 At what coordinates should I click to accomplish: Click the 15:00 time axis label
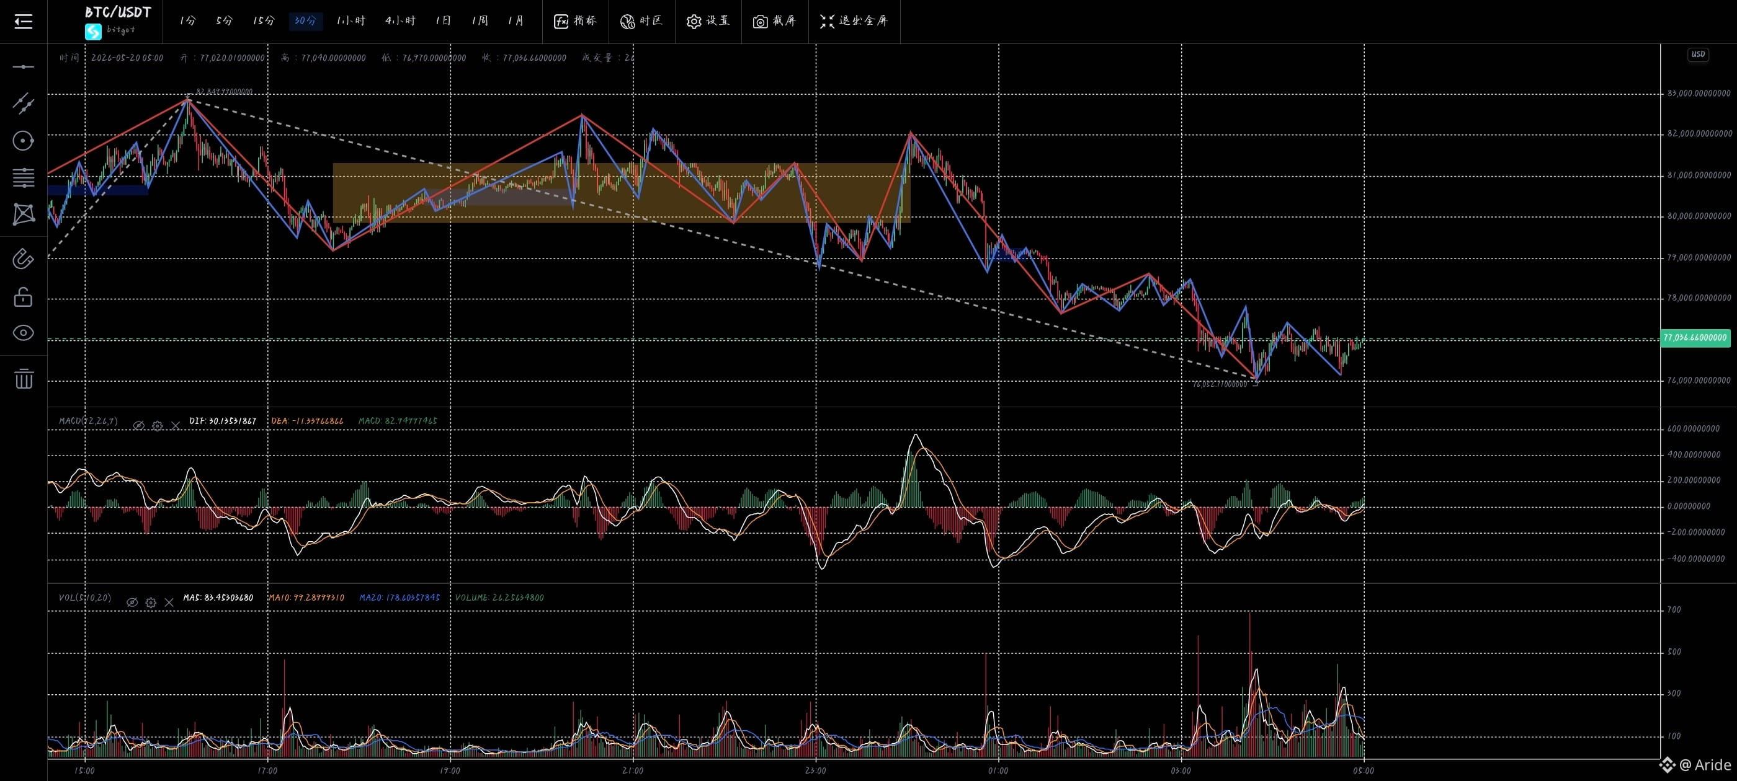click(84, 771)
